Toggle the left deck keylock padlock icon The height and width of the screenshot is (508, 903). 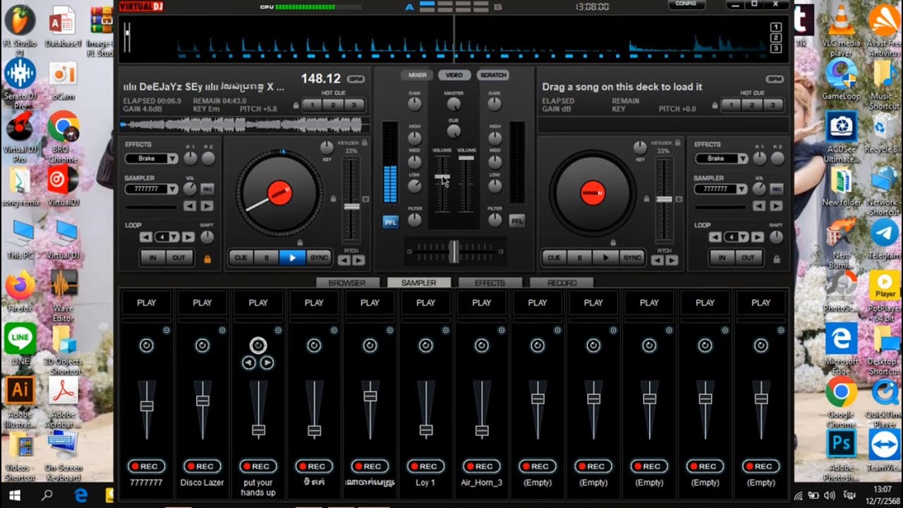pos(365,143)
